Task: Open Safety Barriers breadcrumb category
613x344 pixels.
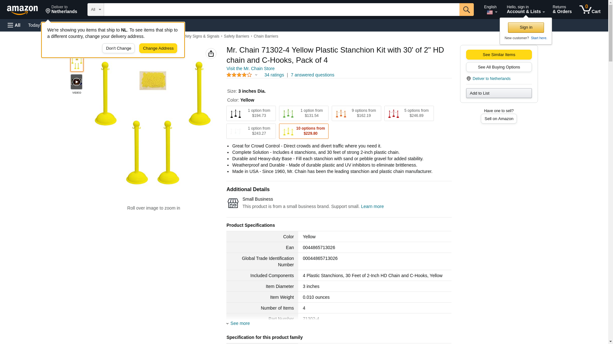Action: tap(236, 36)
